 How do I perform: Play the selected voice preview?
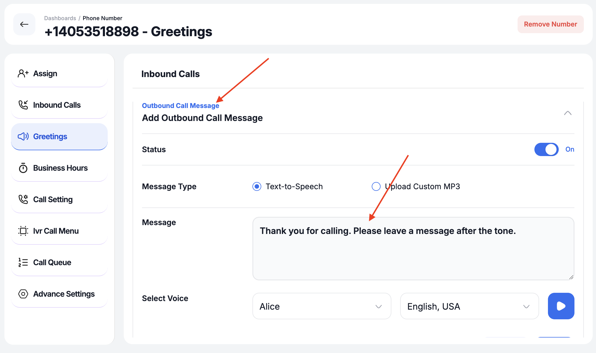coord(561,306)
